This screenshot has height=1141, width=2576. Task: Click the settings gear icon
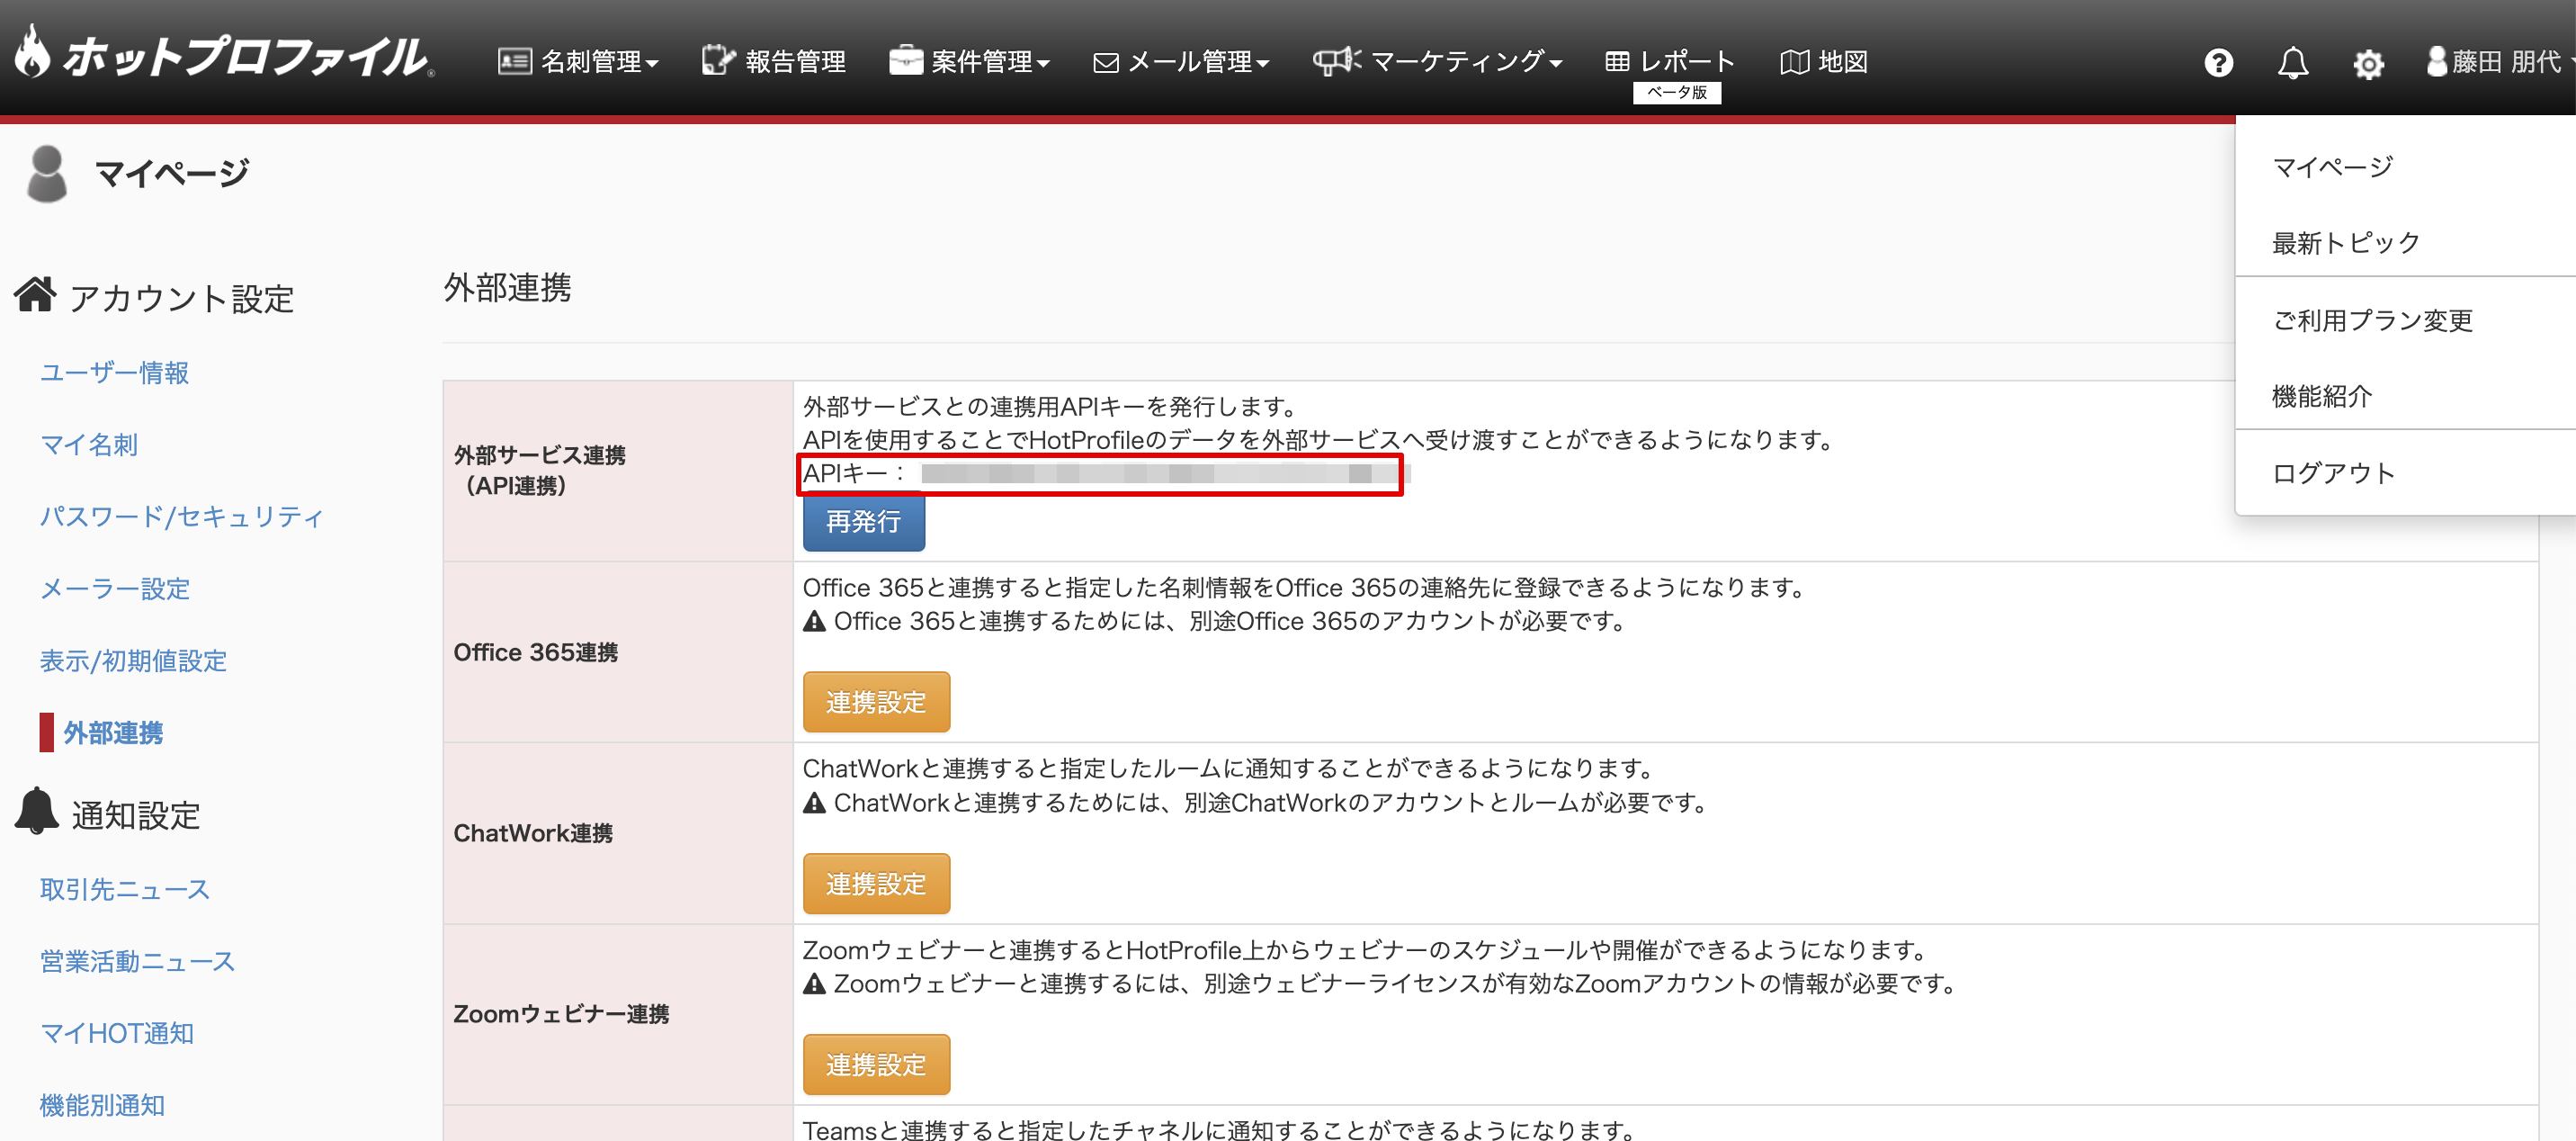[x=2367, y=65]
